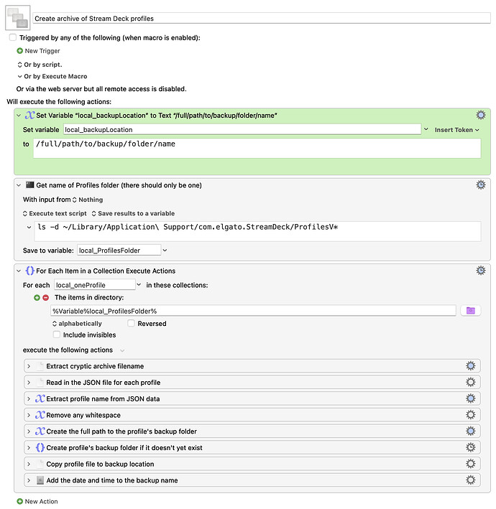Remove collection with red minus icon
This screenshot has height=509, width=496.
point(46,298)
